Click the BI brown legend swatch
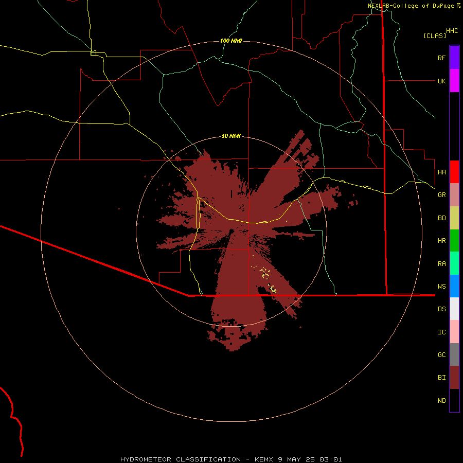Screen dimensions: 463x463 point(454,378)
